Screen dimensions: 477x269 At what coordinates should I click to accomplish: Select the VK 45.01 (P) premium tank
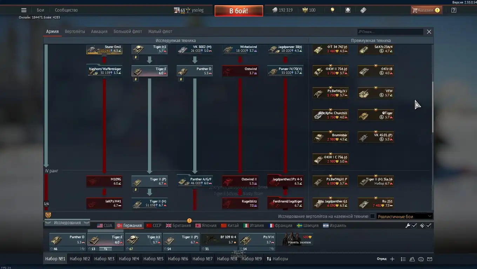(x=376, y=137)
